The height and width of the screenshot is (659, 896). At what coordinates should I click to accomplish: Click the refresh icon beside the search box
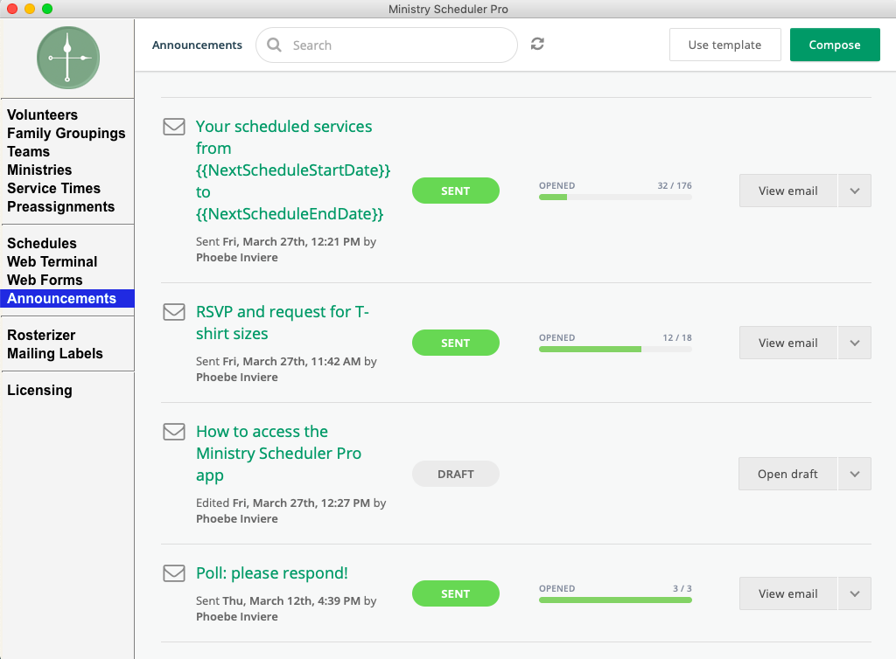click(537, 44)
